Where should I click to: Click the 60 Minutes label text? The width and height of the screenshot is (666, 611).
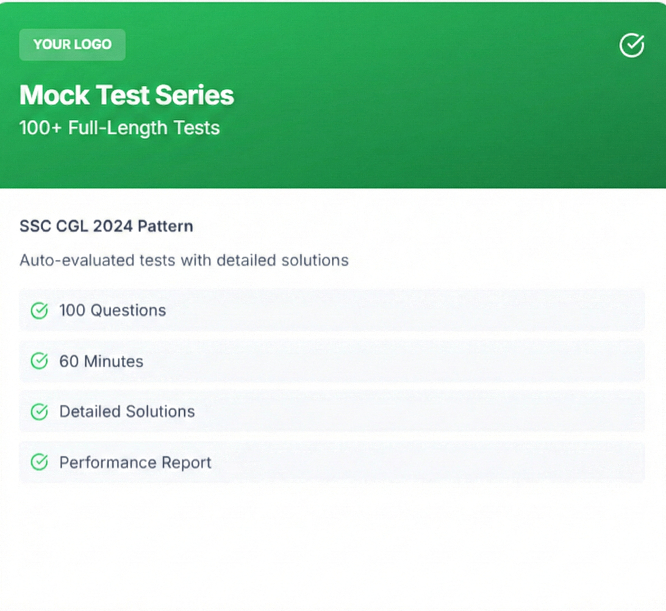click(101, 361)
